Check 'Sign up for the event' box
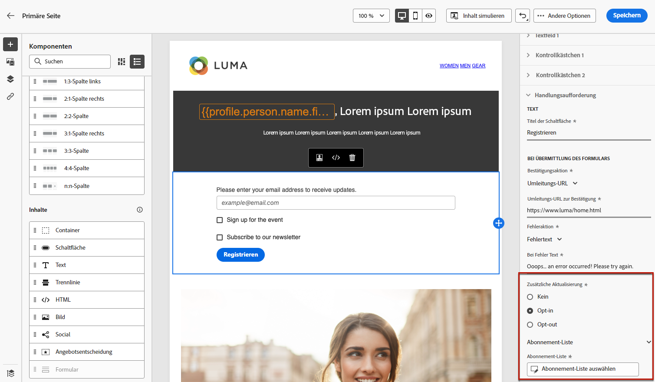The height and width of the screenshot is (382, 655). click(x=220, y=220)
